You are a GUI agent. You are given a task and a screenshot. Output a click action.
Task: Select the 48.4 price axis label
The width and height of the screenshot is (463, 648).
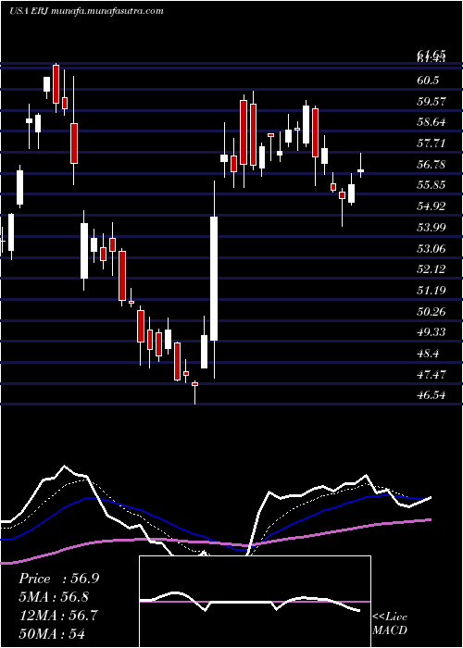click(428, 354)
